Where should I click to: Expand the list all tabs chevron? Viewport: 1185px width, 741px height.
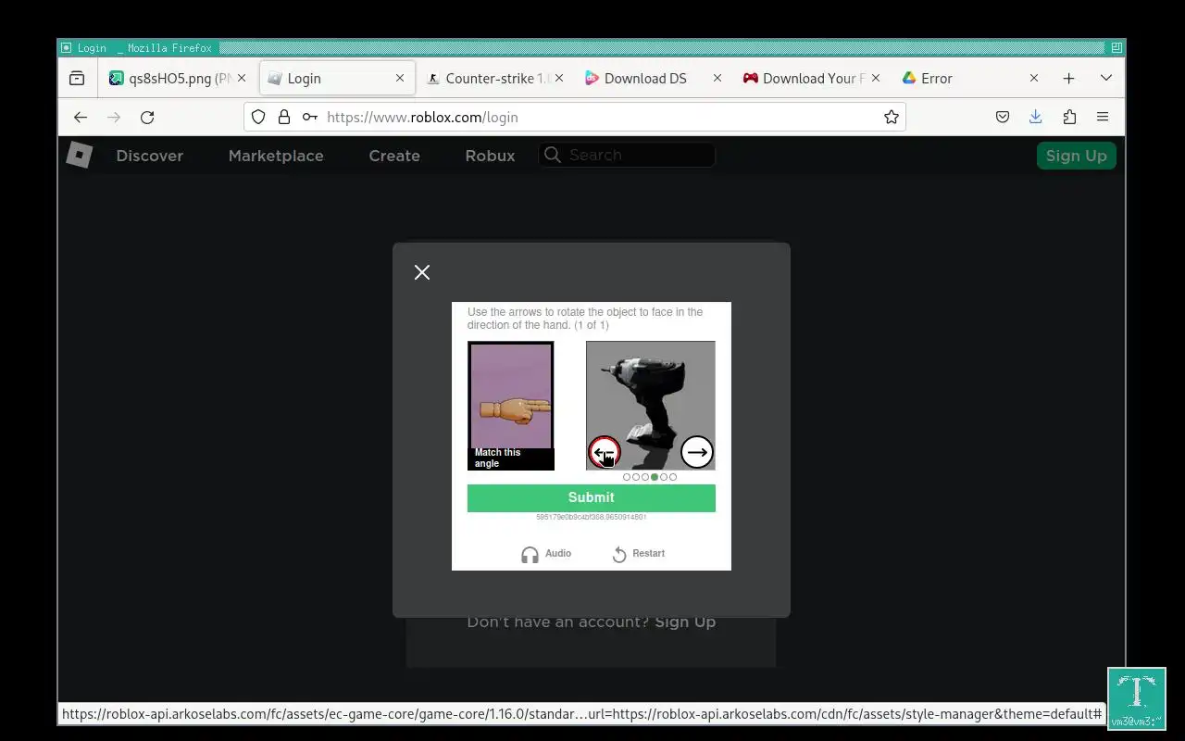pos(1105,79)
